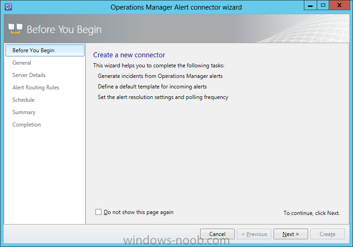Click This wizard helps you intro text
Image resolution: width=353 pixels, height=247 pixels.
[159, 66]
